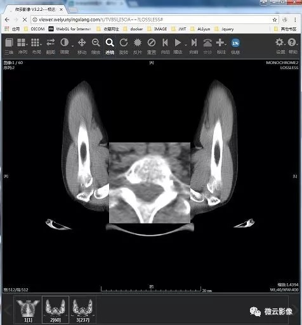Invert the image with the negative tool
Image resolution: width=302 pixels, height=325 pixels.
click(x=138, y=46)
